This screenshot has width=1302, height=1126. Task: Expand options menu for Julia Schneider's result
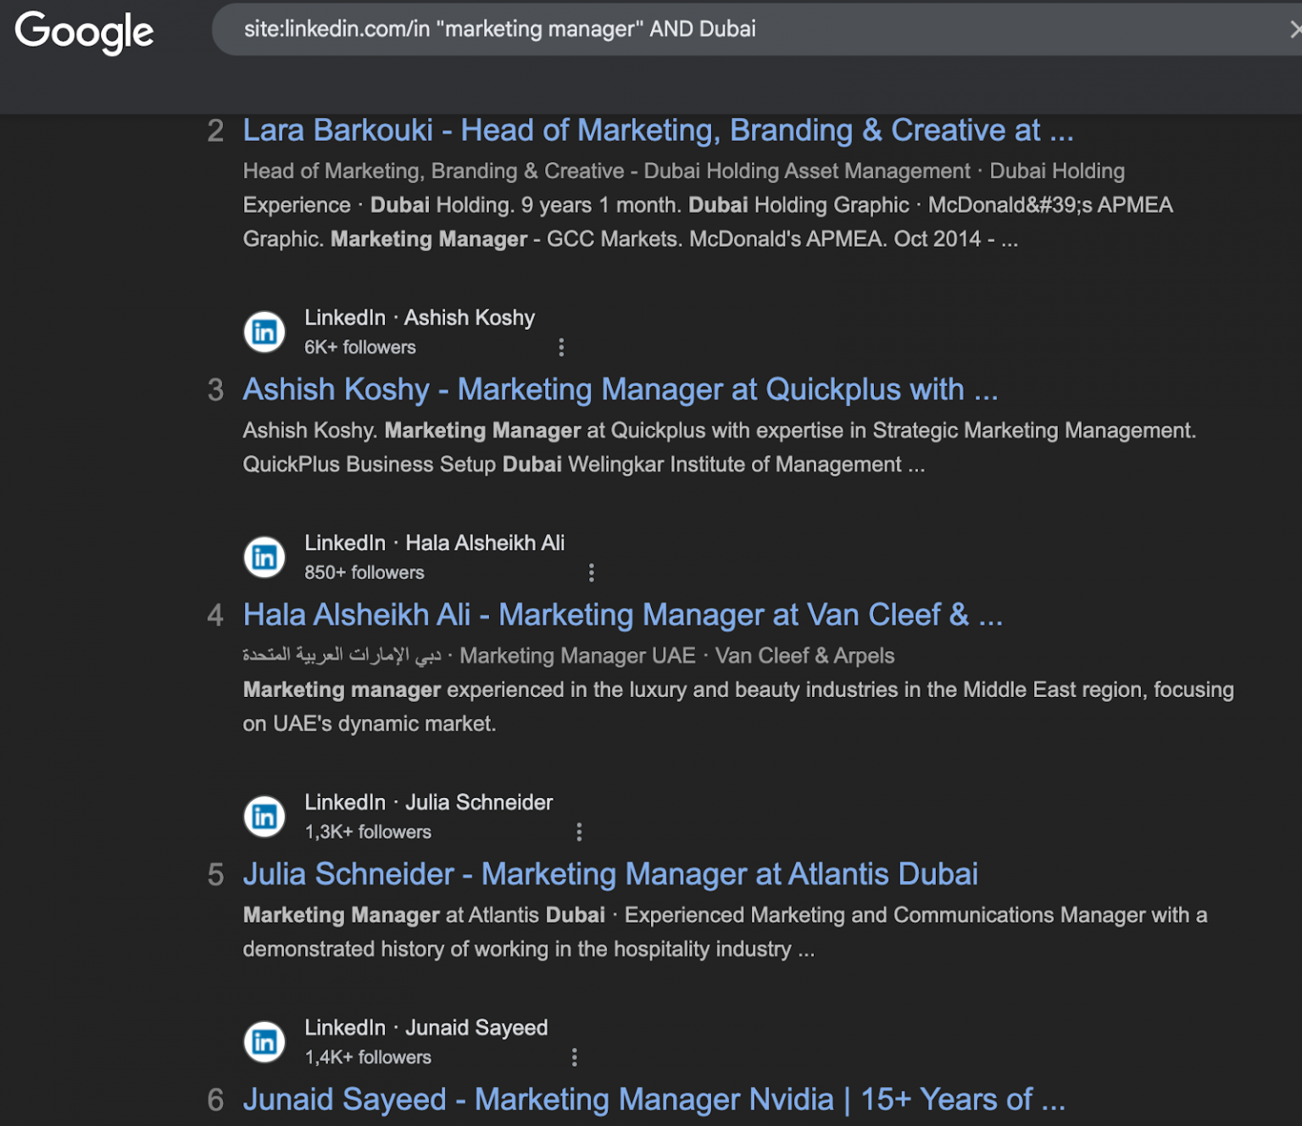point(579,832)
